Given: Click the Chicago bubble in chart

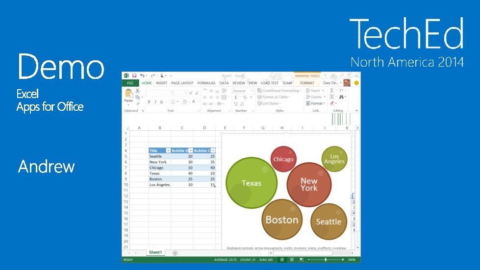Looking at the screenshot, I should (283, 159).
